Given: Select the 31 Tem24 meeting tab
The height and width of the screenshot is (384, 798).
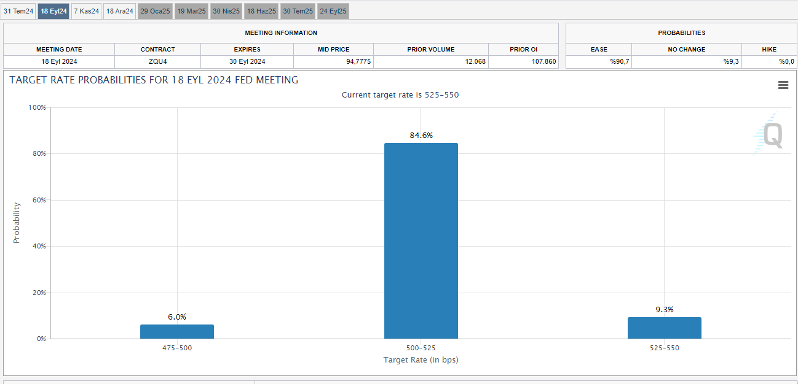Looking at the screenshot, I should point(18,11).
